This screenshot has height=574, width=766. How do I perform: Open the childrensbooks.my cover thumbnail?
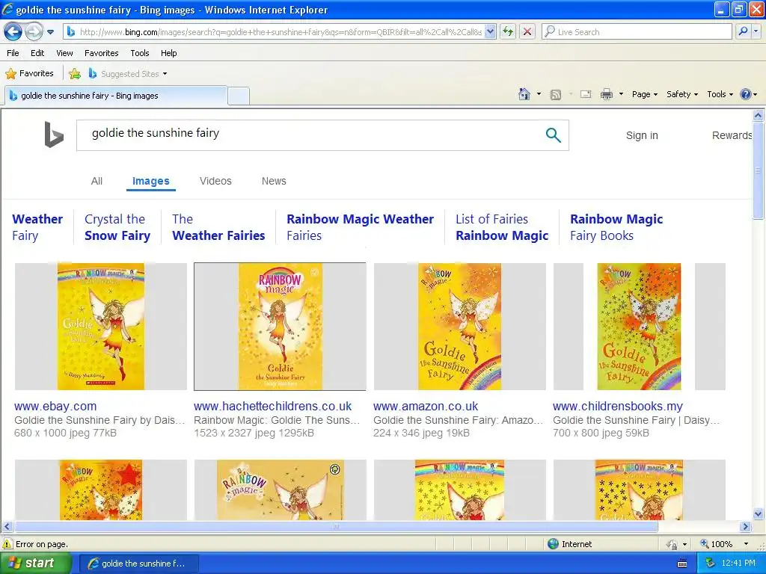pos(639,327)
